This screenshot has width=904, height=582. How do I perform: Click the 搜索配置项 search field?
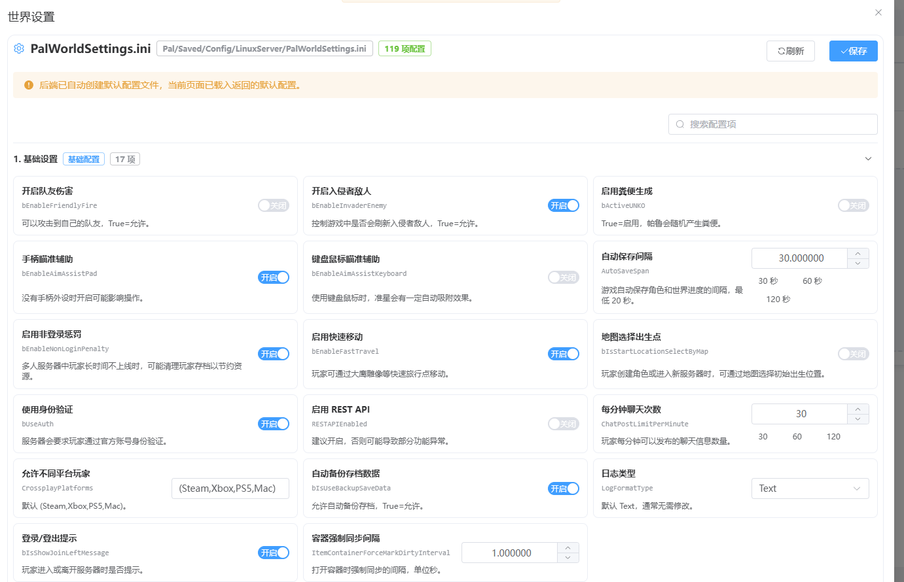[x=773, y=124]
